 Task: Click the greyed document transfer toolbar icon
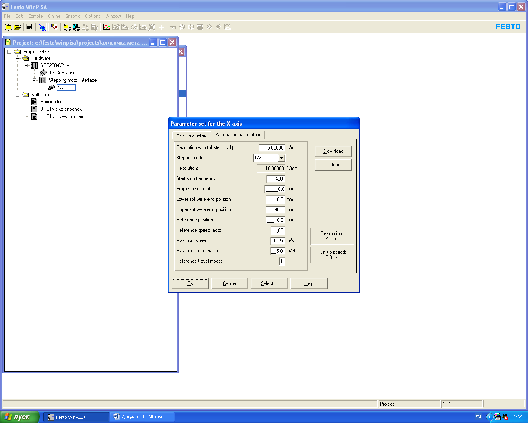pos(85,27)
